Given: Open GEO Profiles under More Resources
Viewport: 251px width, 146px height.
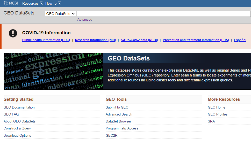Looking at the screenshot, I should 218,114.
